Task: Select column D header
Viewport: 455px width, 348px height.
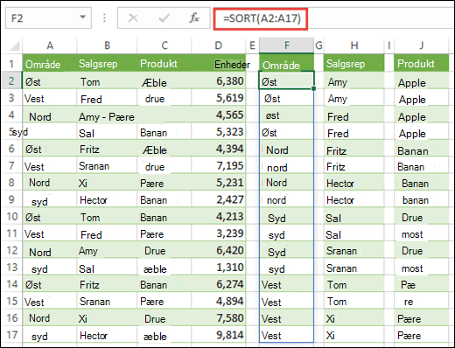Action: coord(219,45)
